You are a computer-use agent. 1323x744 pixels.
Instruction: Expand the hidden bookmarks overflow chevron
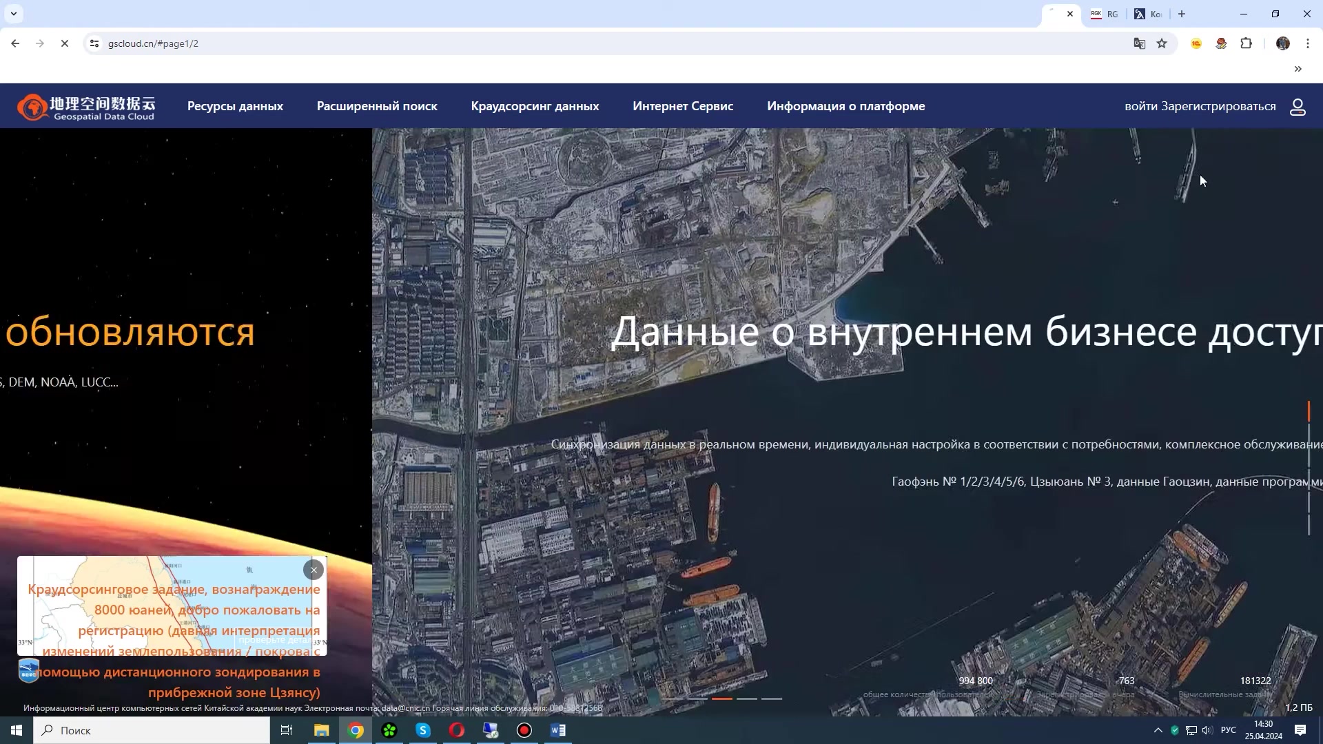[1298, 69]
